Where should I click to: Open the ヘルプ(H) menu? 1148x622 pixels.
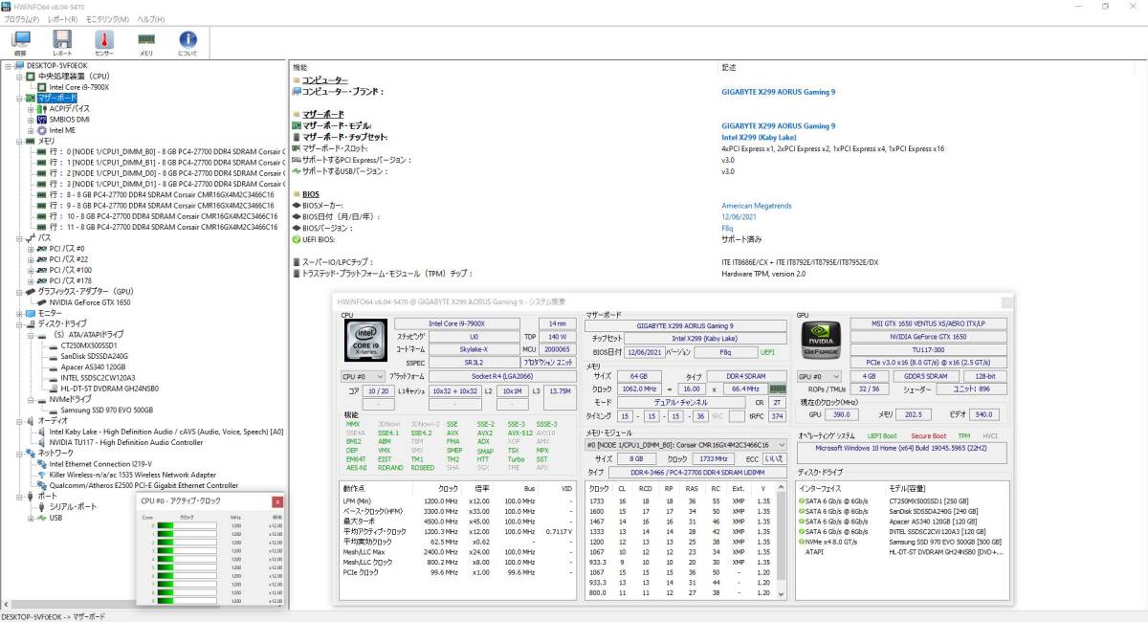point(150,19)
